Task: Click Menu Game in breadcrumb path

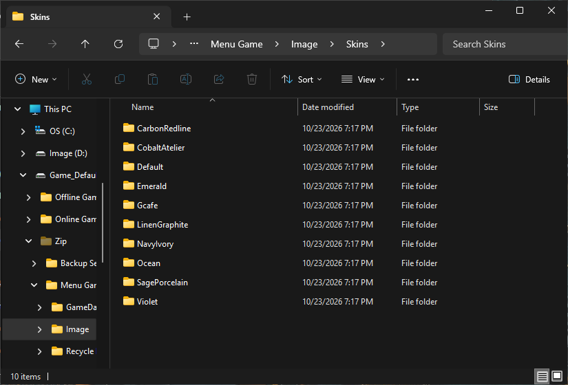Action: coord(237,44)
